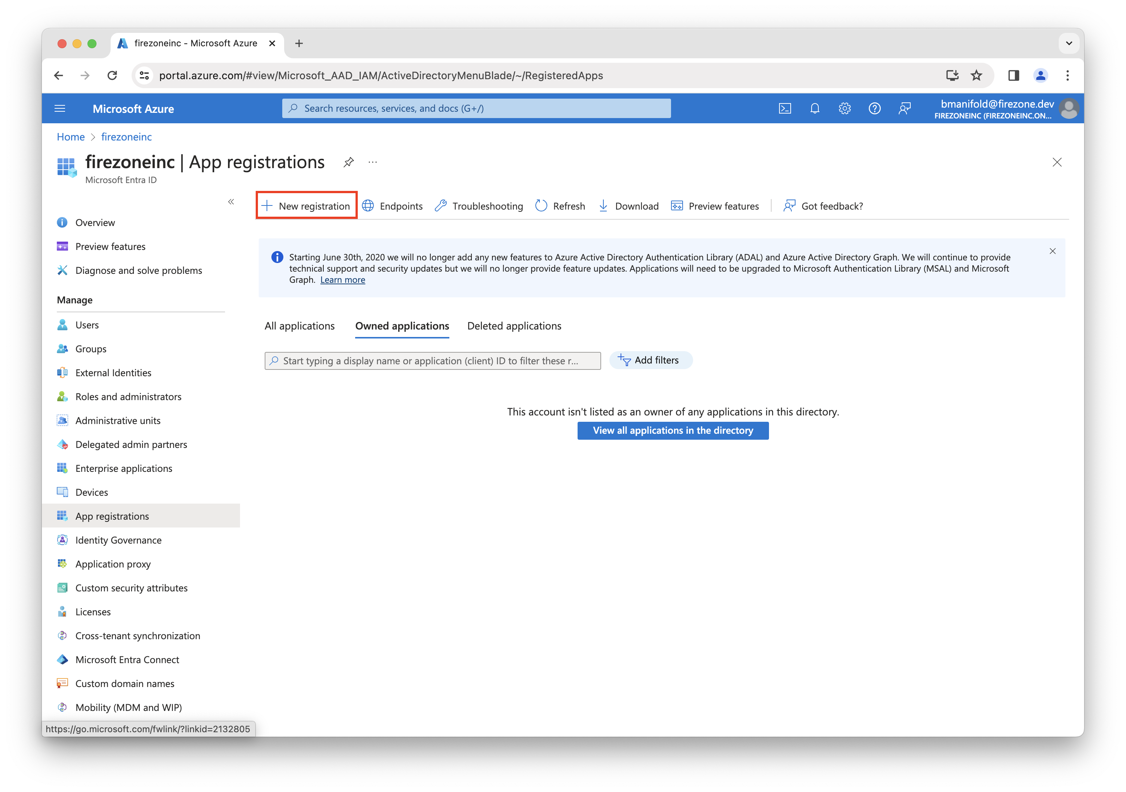Open the notifications bell
Image resolution: width=1126 pixels, height=792 pixels.
(x=815, y=108)
